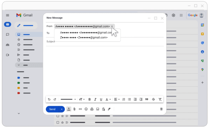Open Contacts in side panel

point(202,52)
